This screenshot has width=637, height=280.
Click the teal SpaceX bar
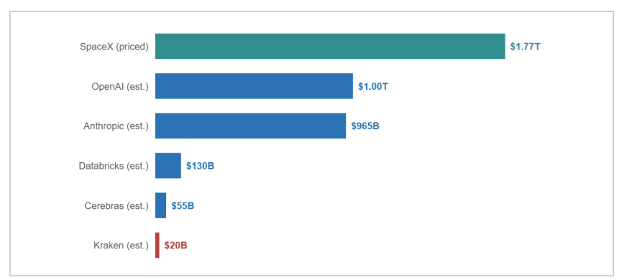tap(330, 46)
